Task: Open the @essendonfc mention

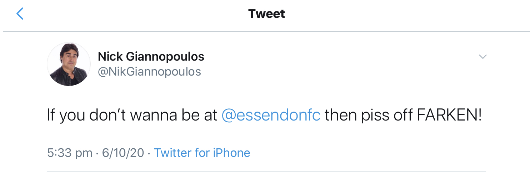Action: 271,116
